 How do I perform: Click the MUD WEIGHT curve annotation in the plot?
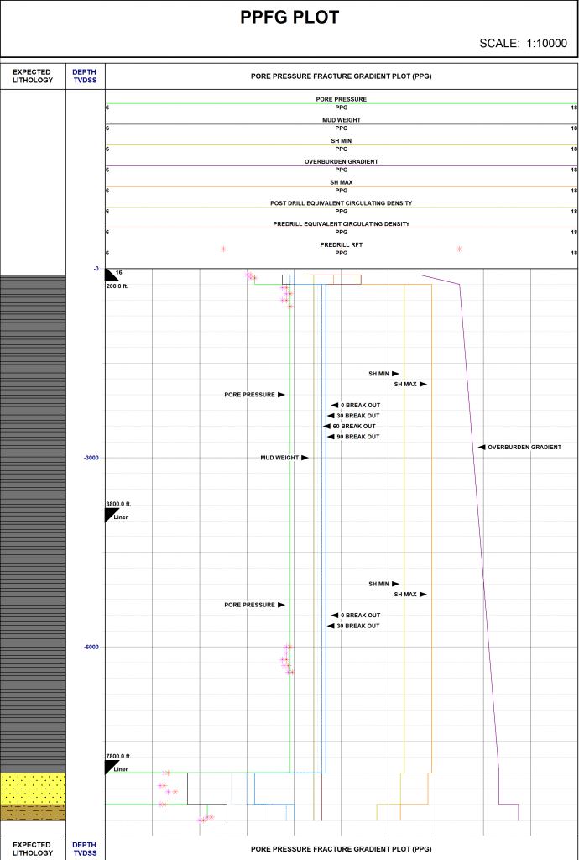(279, 458)
